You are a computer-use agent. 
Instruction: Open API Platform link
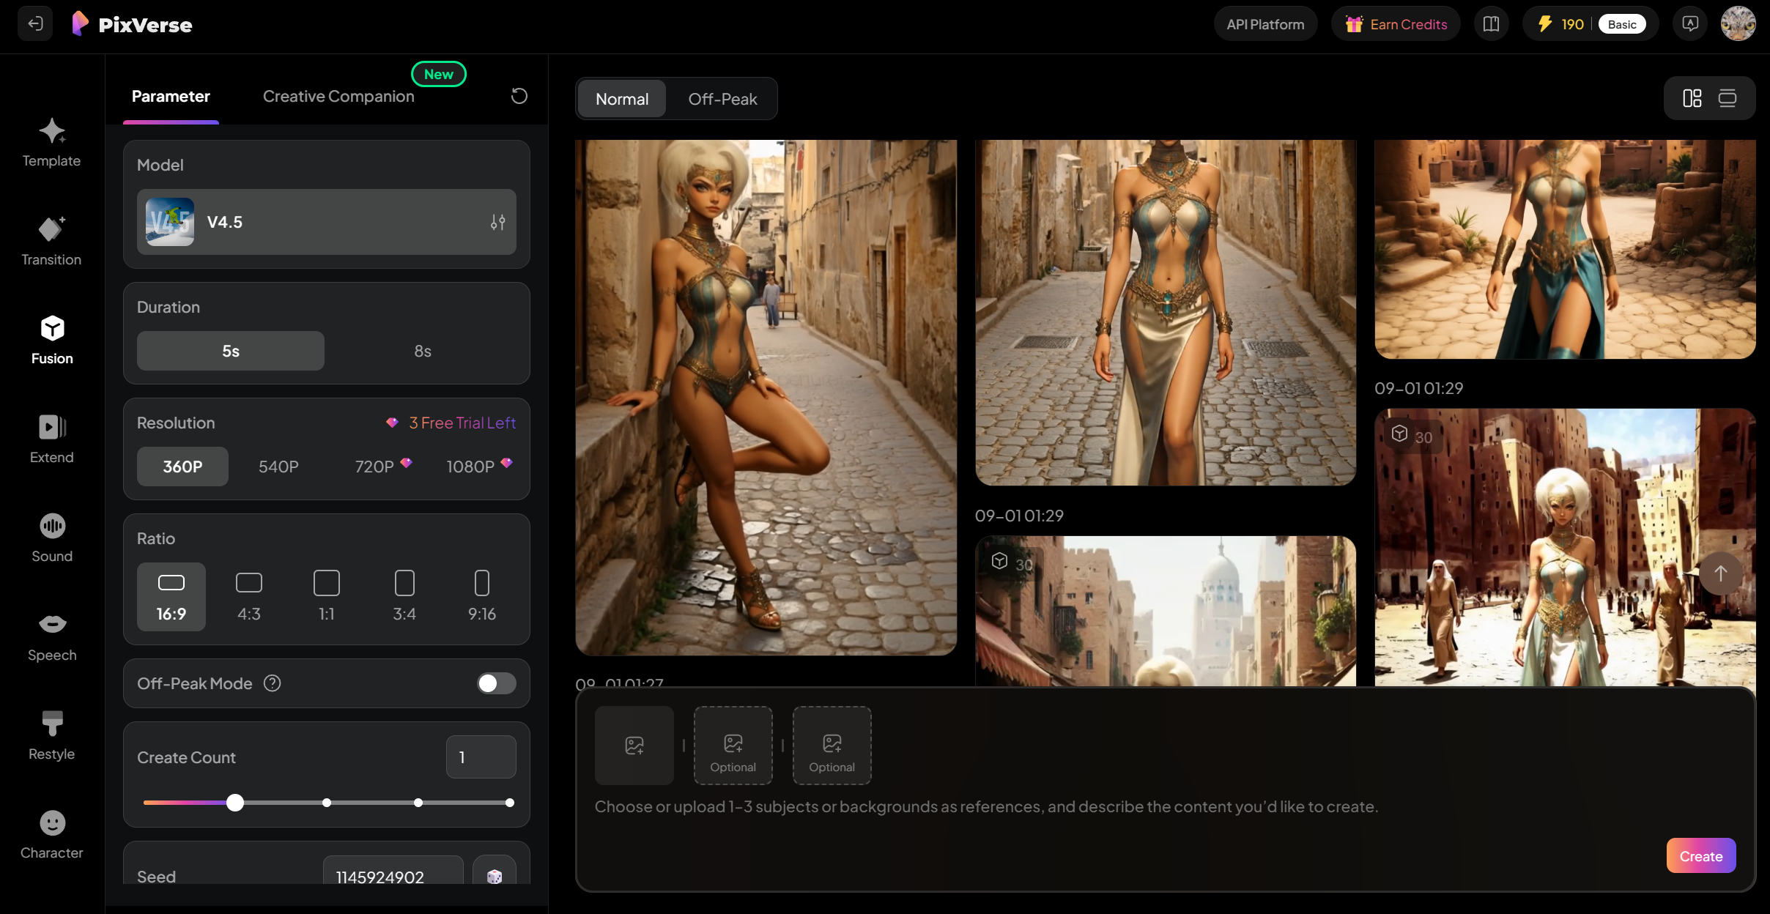tap(1265, 24)
